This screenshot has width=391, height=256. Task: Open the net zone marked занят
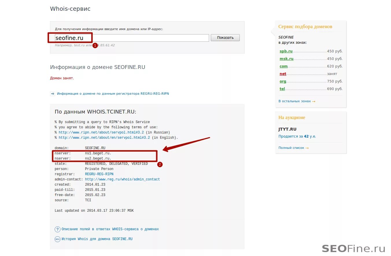pos(283,74)
